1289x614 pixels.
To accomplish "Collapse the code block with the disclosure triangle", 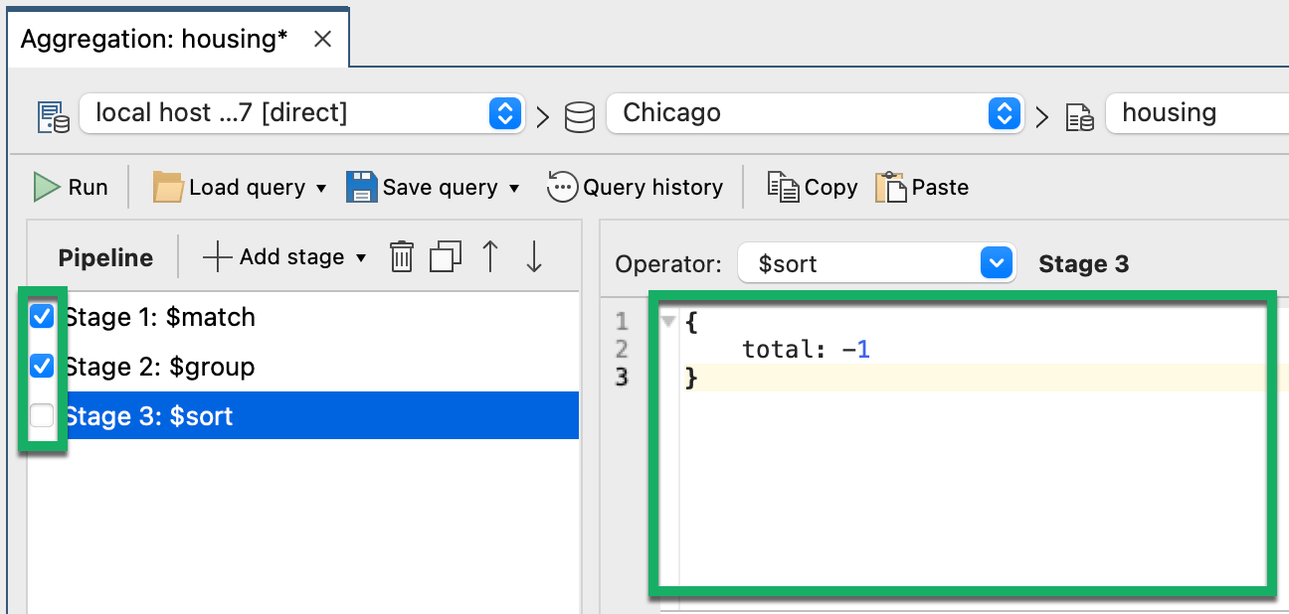I will tap(667, 321).
